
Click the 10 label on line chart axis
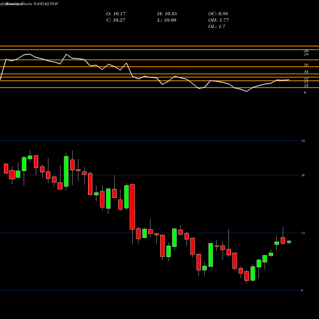(x=306, y=85)
